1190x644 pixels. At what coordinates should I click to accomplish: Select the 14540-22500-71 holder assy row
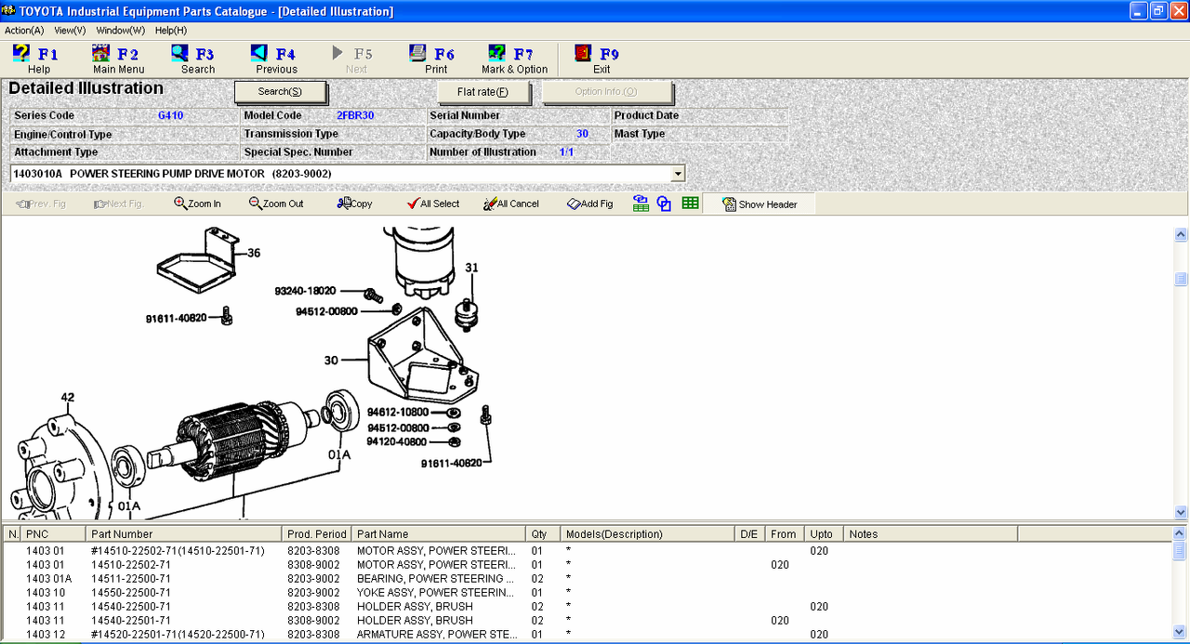point(588,606)
